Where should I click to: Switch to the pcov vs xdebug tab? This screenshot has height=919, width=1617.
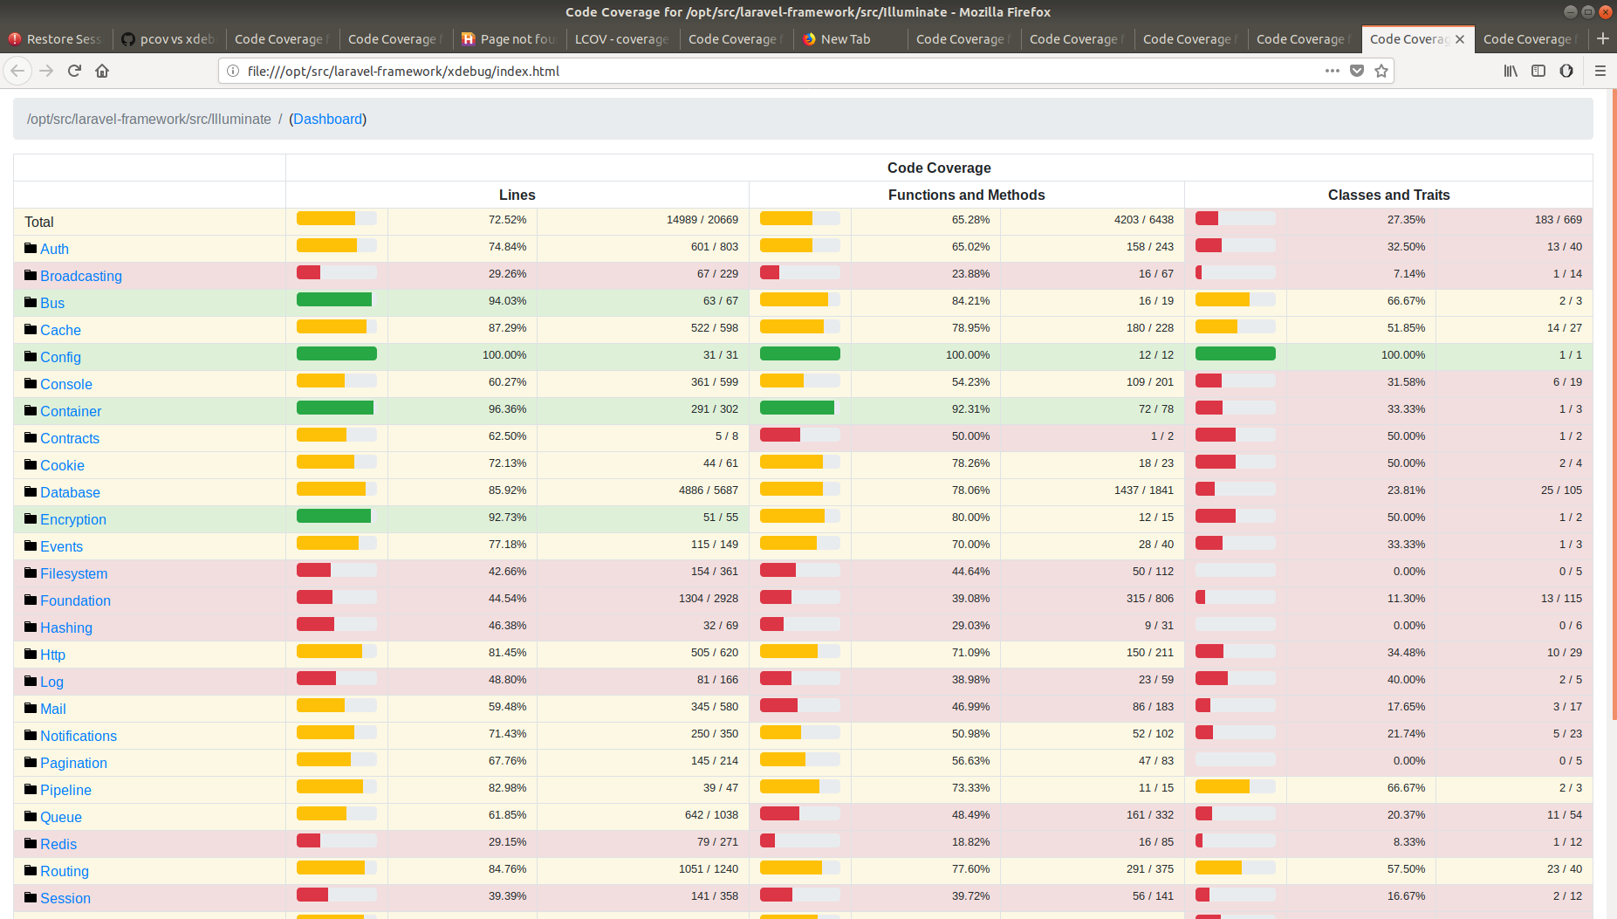click(169, 39)
